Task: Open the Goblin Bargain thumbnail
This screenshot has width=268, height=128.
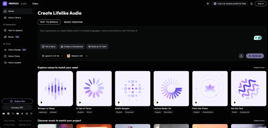Action: (133, 89)
